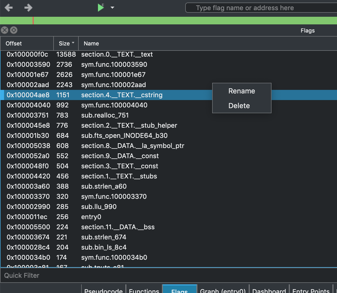
Task: Open the Graph (entry0) tab
Action: click(x=223, y=290)
